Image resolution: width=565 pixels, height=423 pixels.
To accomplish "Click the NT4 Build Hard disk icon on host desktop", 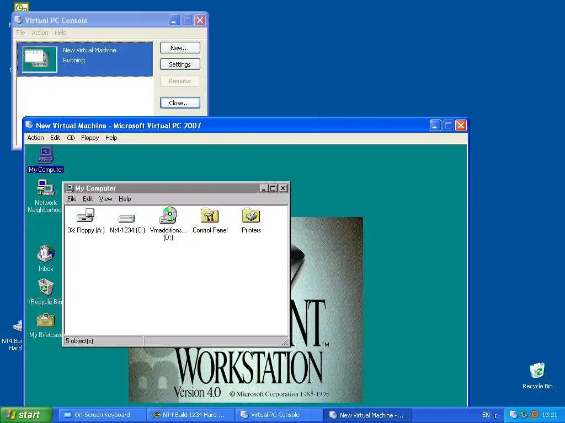I will (17, 326).
